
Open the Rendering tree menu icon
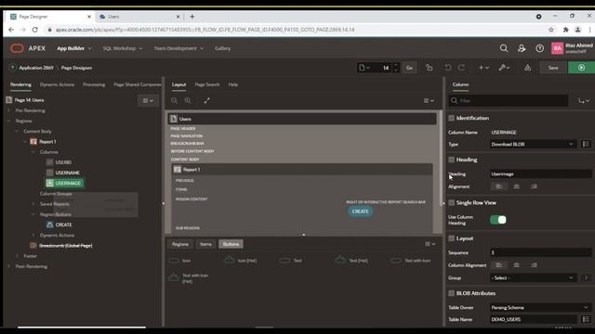148,100
